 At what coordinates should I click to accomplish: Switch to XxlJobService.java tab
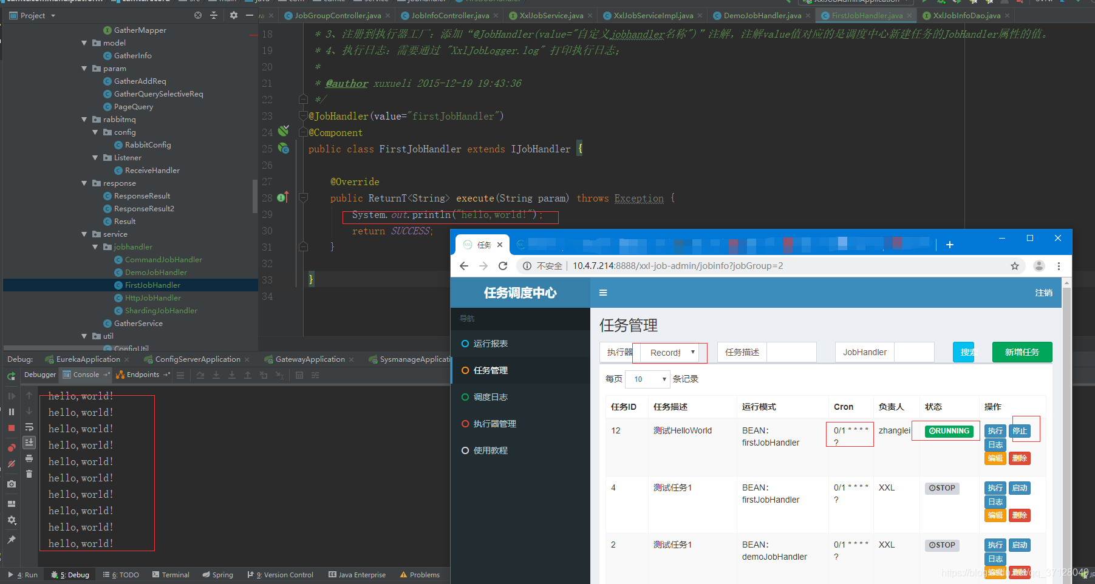click(551, 15)
